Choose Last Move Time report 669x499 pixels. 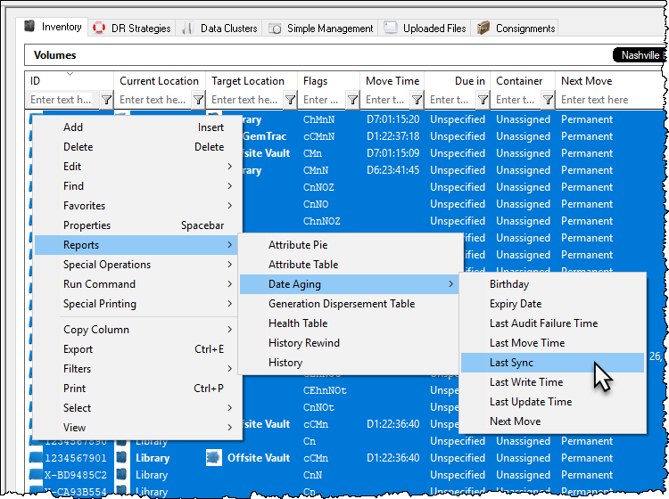(552, 342)
